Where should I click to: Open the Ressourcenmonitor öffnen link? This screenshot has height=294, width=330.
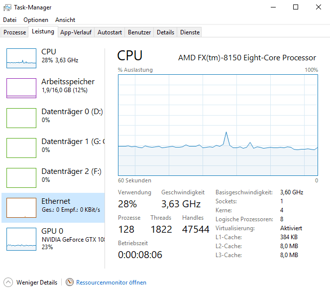point(111,283)
